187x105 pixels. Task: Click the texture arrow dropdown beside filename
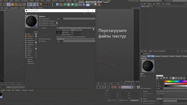57,28
